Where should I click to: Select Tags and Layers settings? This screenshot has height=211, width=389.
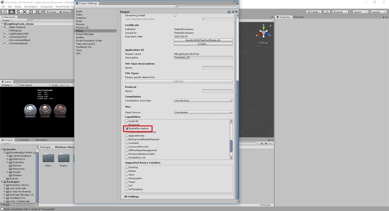[x=86, y=44]
